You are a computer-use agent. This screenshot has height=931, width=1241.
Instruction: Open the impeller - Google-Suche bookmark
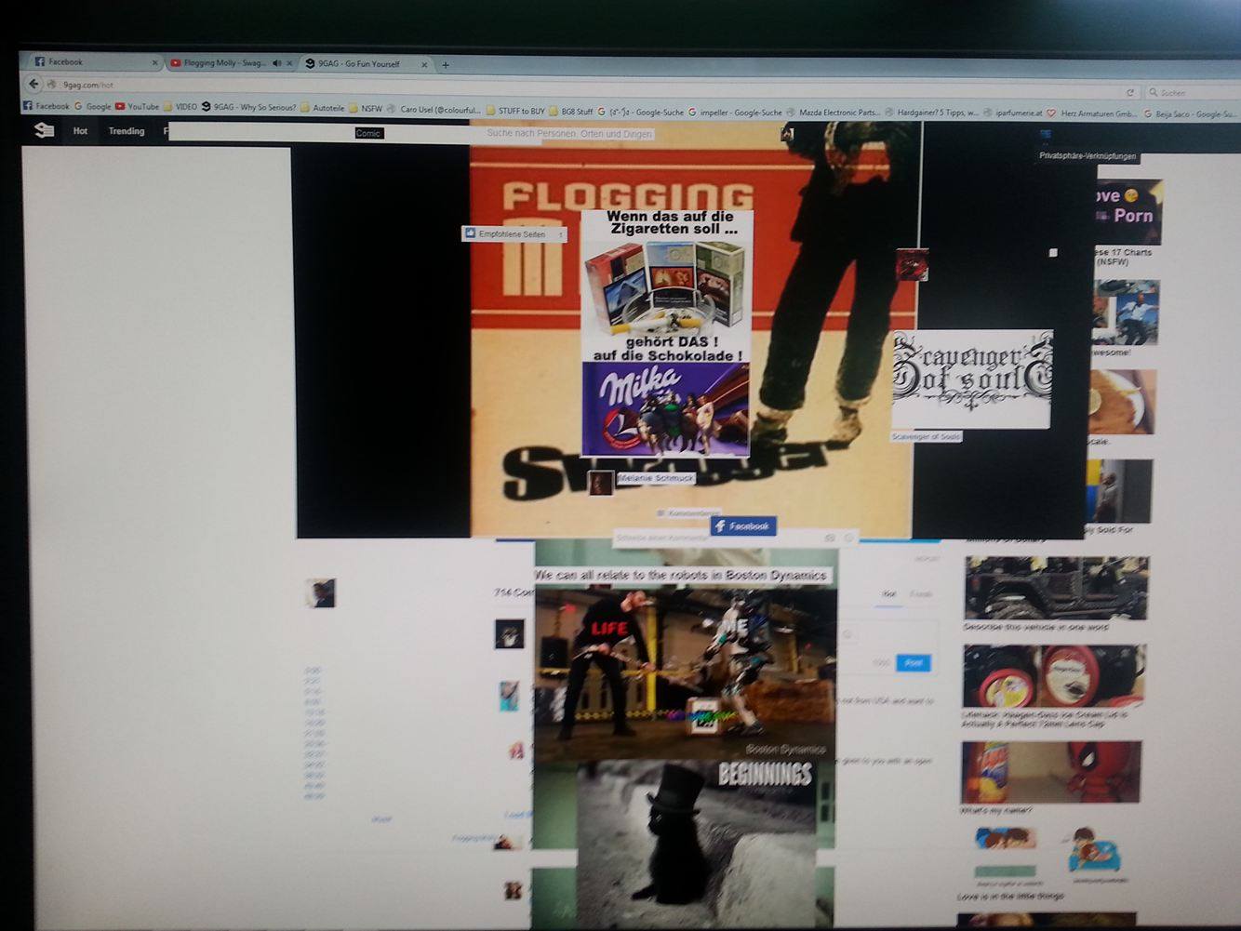(x=736, y=113)
